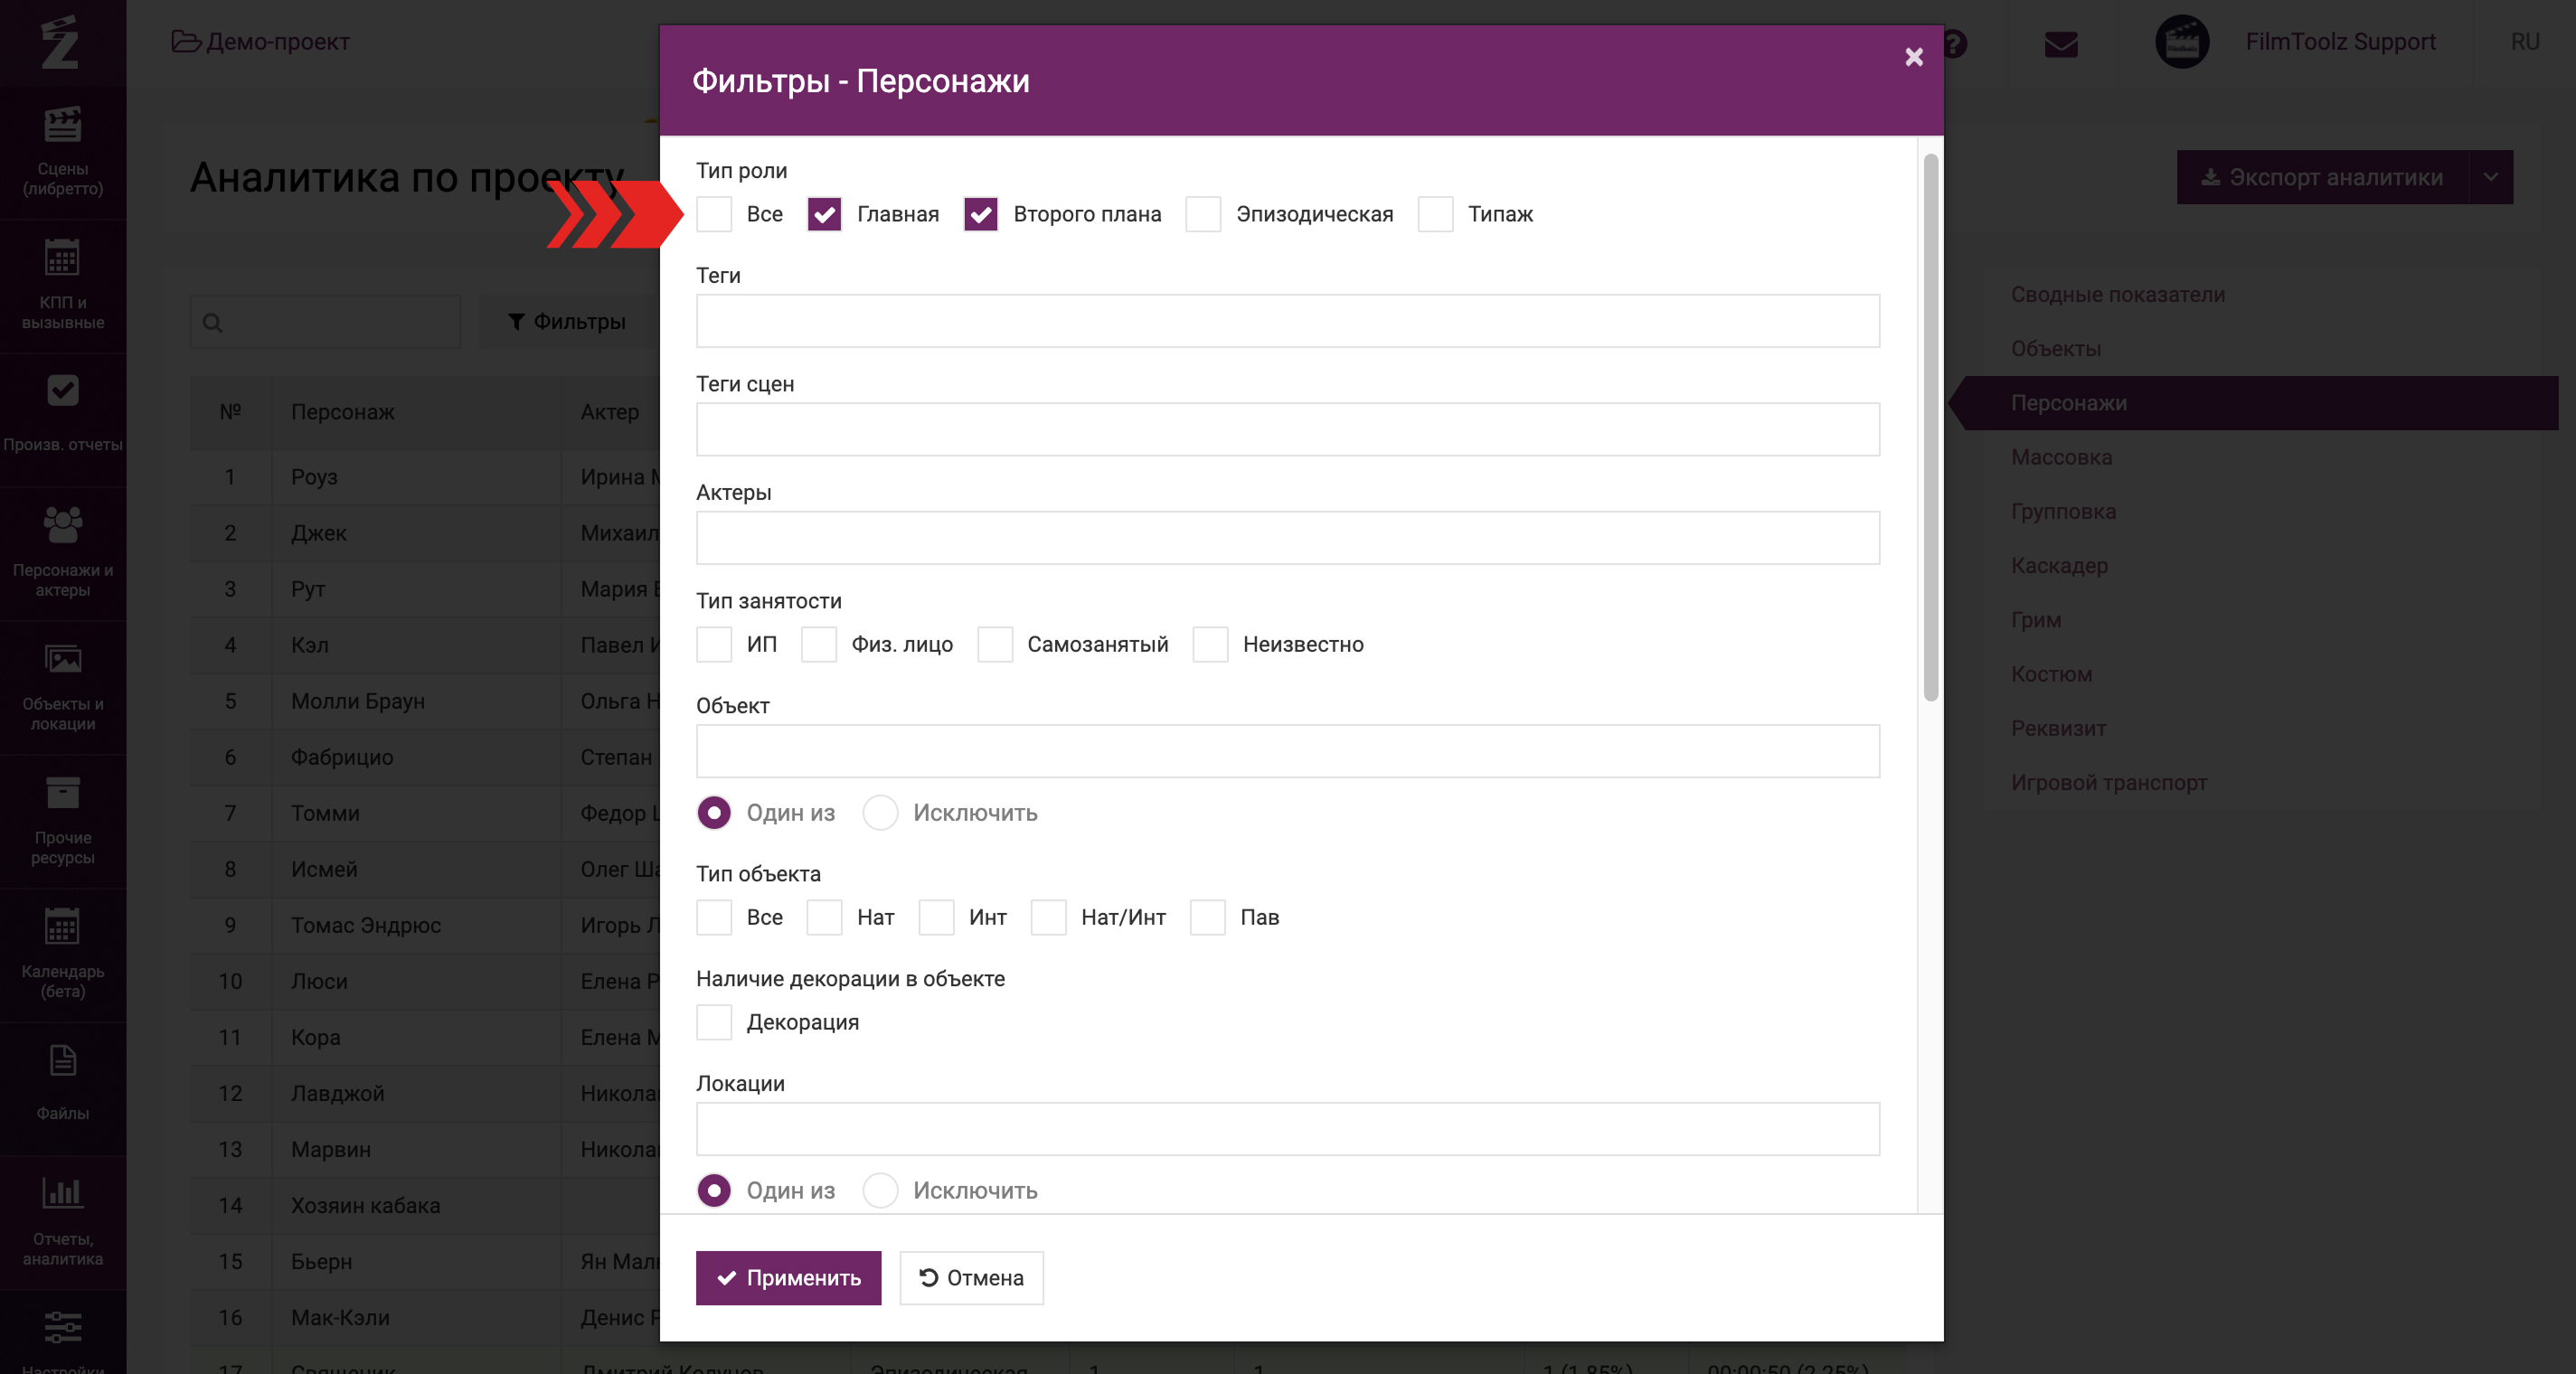Viewport: 2576px width, 1374px height.
Task: Check the Физ. лицо checkbox
Action: [x=819, y=644]
